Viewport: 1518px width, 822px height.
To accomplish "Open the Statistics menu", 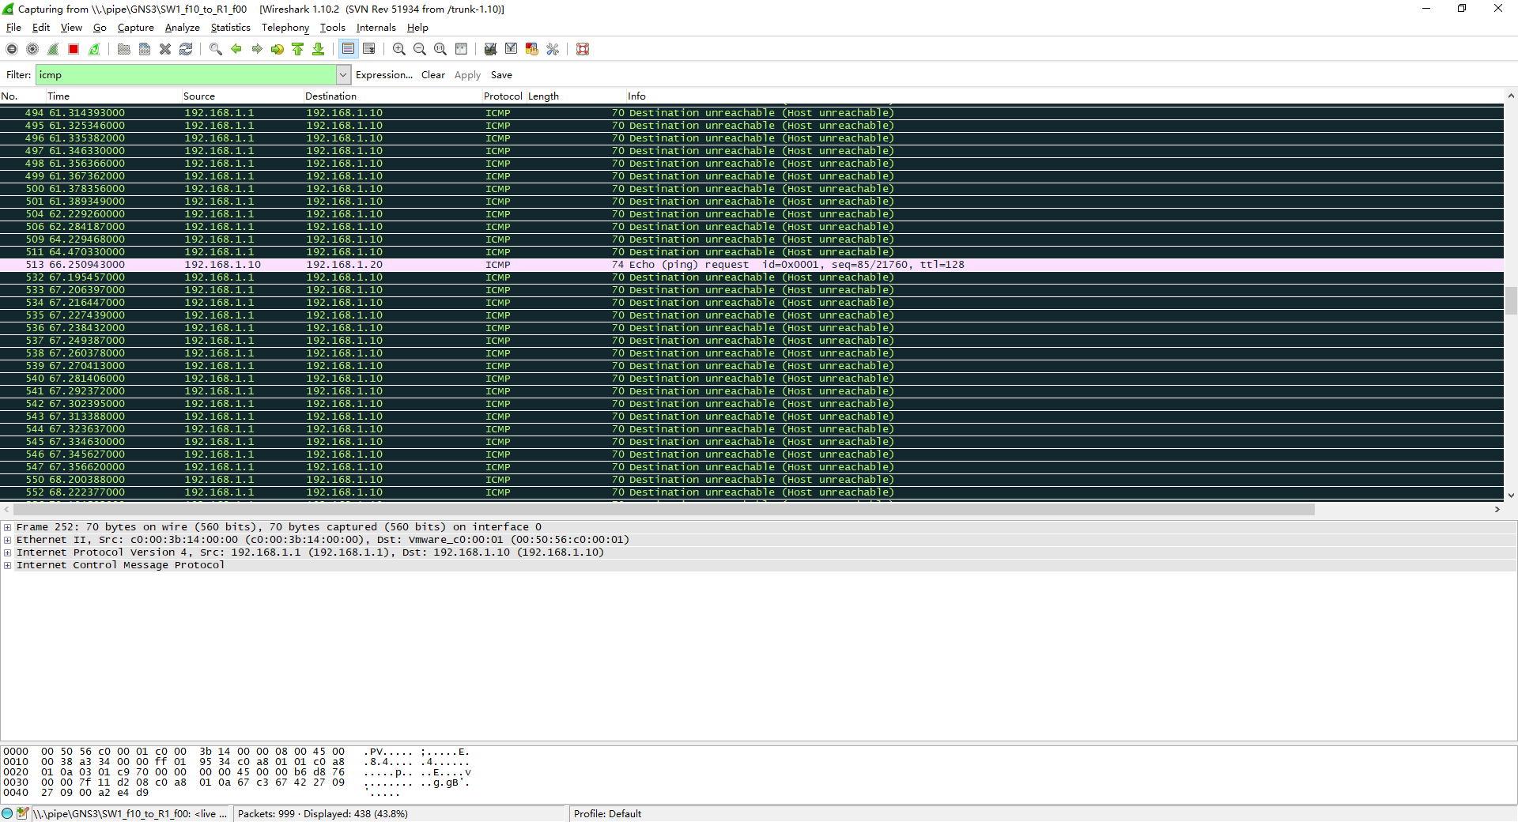I will click(x=230, y=28).
